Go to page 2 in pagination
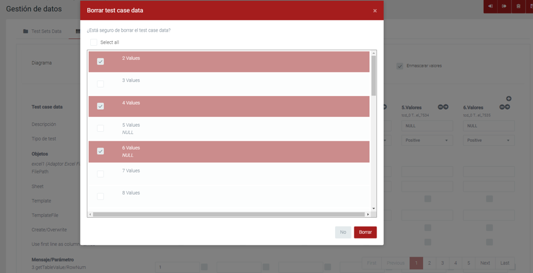This screenshot has height=273, width=533. pos(429,263)
